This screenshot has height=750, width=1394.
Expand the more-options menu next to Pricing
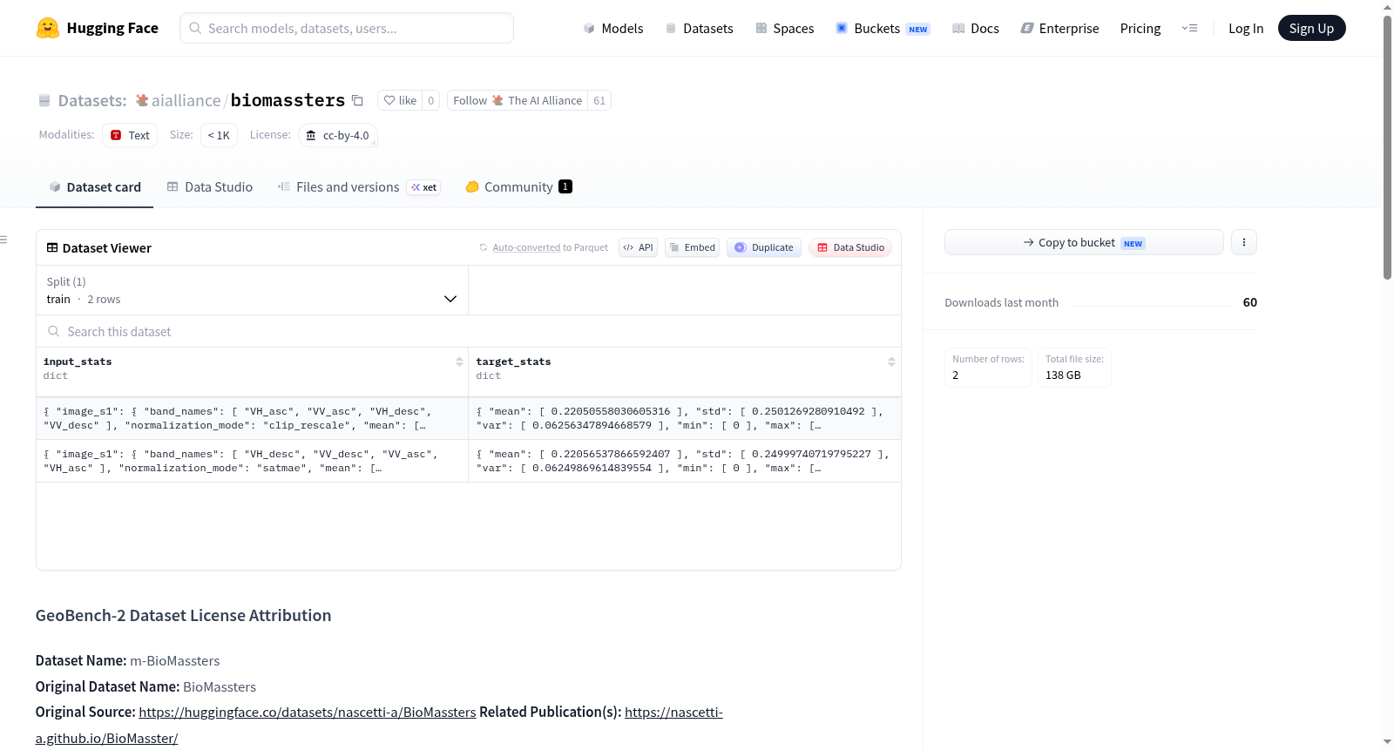pyautogui.click(x=1189, y=28)
